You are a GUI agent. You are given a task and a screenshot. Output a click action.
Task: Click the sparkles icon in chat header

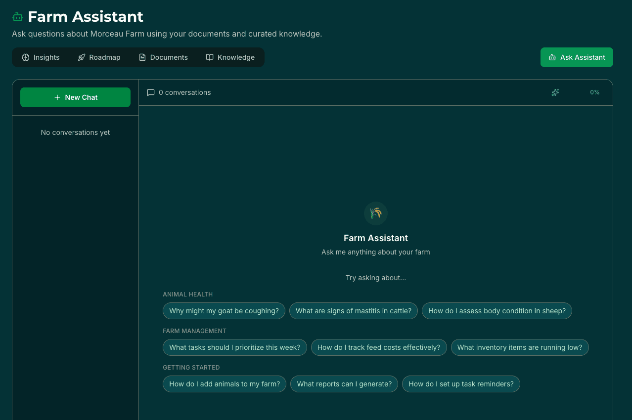coord(555,92)
